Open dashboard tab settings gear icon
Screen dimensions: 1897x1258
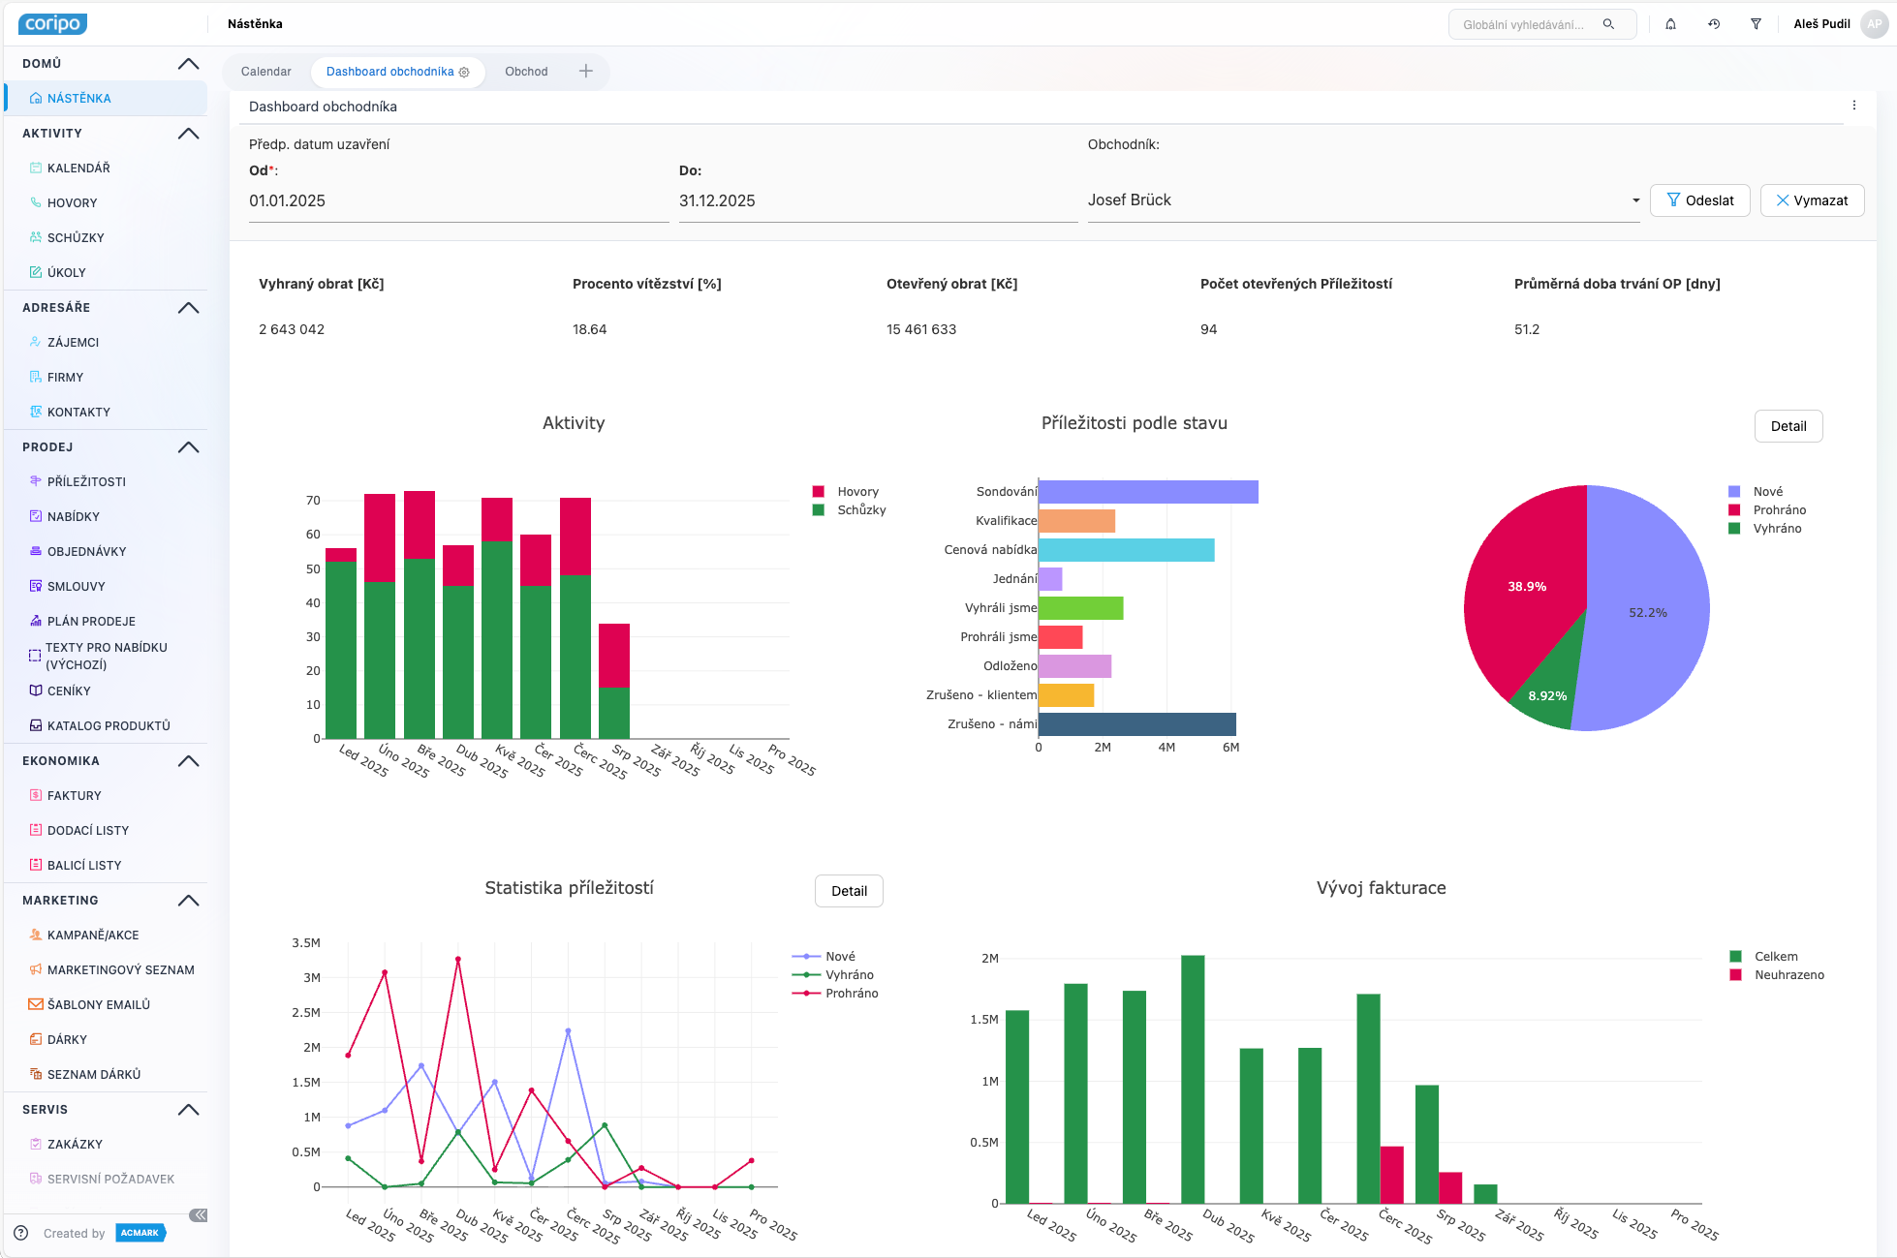tap(464, 73)
